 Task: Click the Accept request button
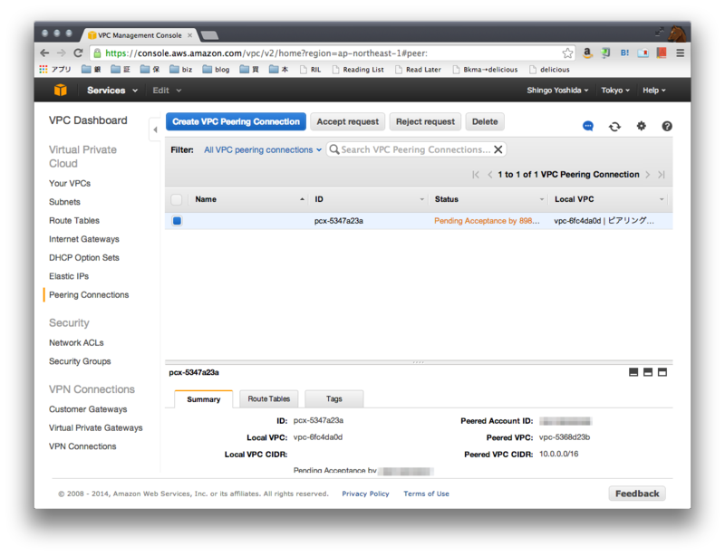(347, 121)
